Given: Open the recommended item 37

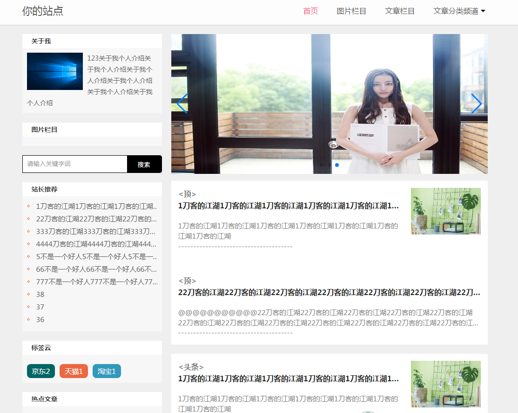Looking at the screenshot, I should (40, 307).
